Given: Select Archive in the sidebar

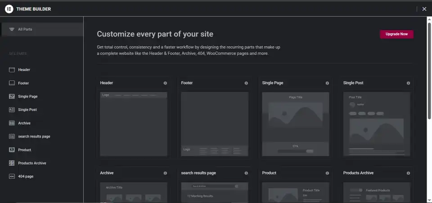Looking at the screenshot, I should click(24, 123).
